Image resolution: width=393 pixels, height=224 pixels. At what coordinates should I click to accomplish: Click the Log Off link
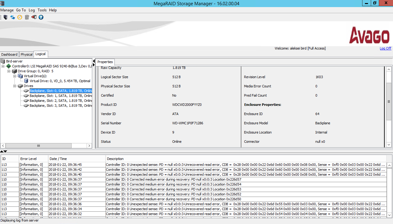point(385,48)
